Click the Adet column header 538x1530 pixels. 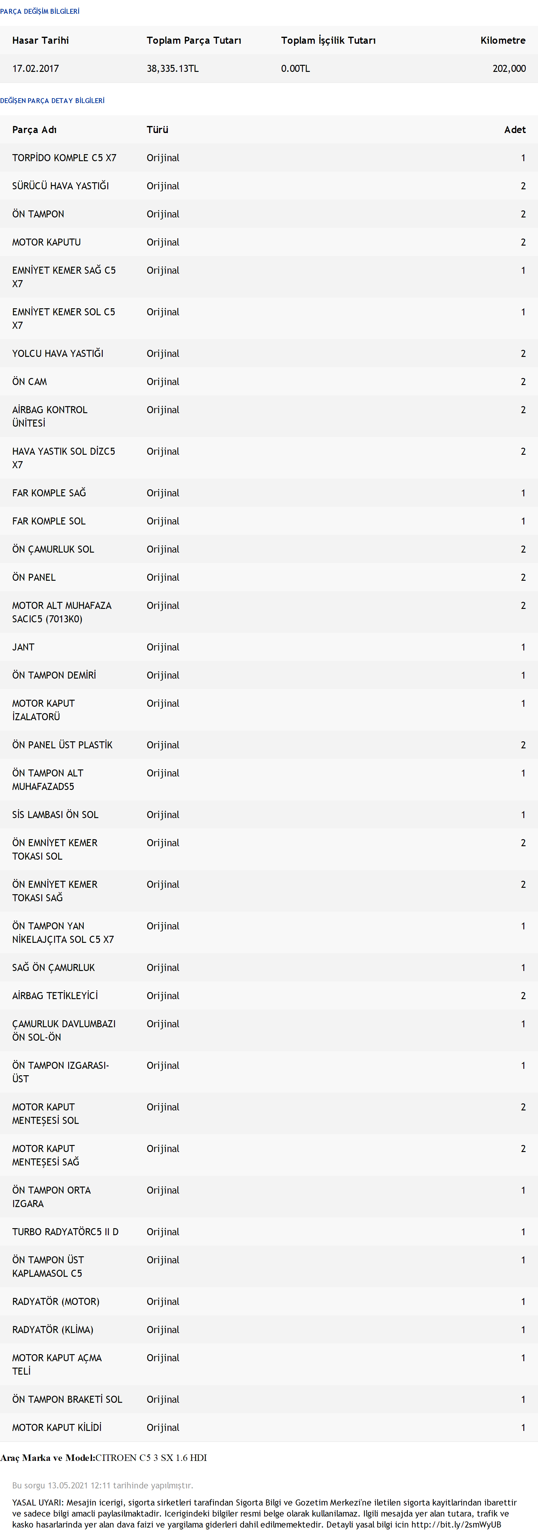point(515,129)
